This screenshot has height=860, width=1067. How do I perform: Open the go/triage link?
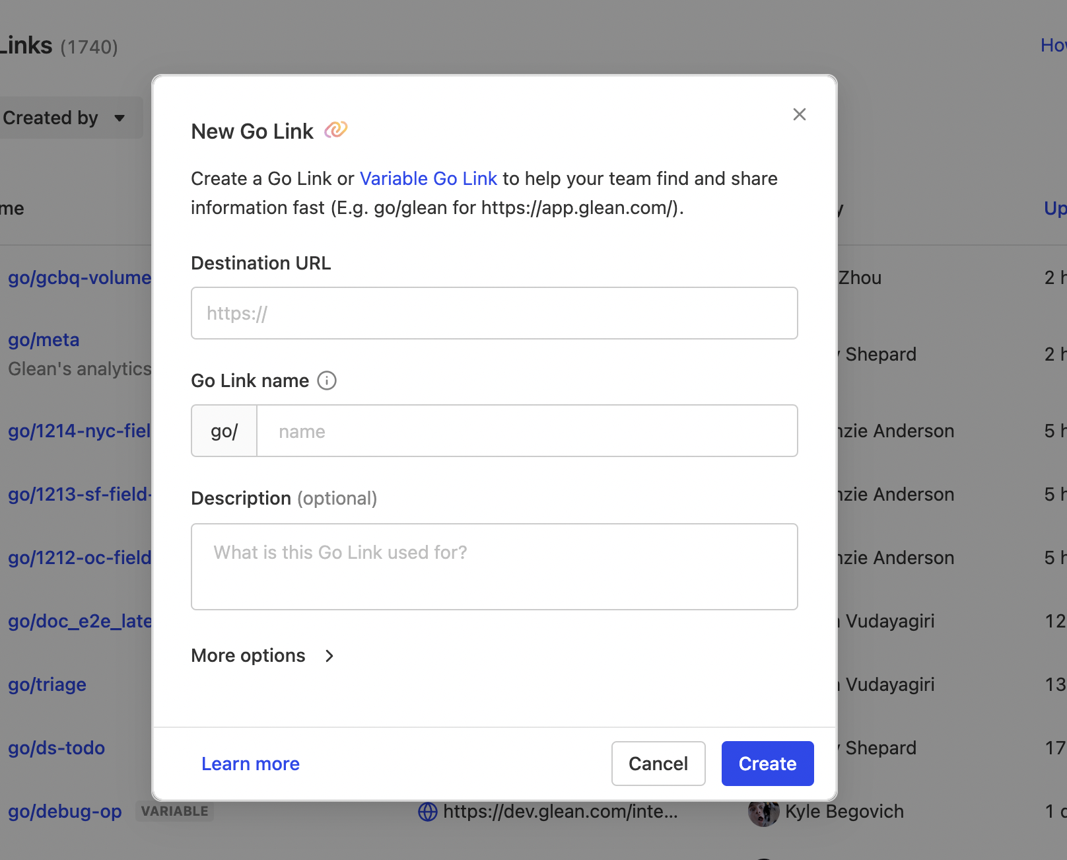coord(47,685)
